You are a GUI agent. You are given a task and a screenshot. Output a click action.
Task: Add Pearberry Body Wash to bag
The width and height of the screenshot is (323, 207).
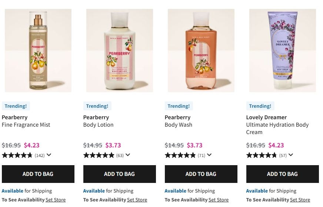(201, 174)
